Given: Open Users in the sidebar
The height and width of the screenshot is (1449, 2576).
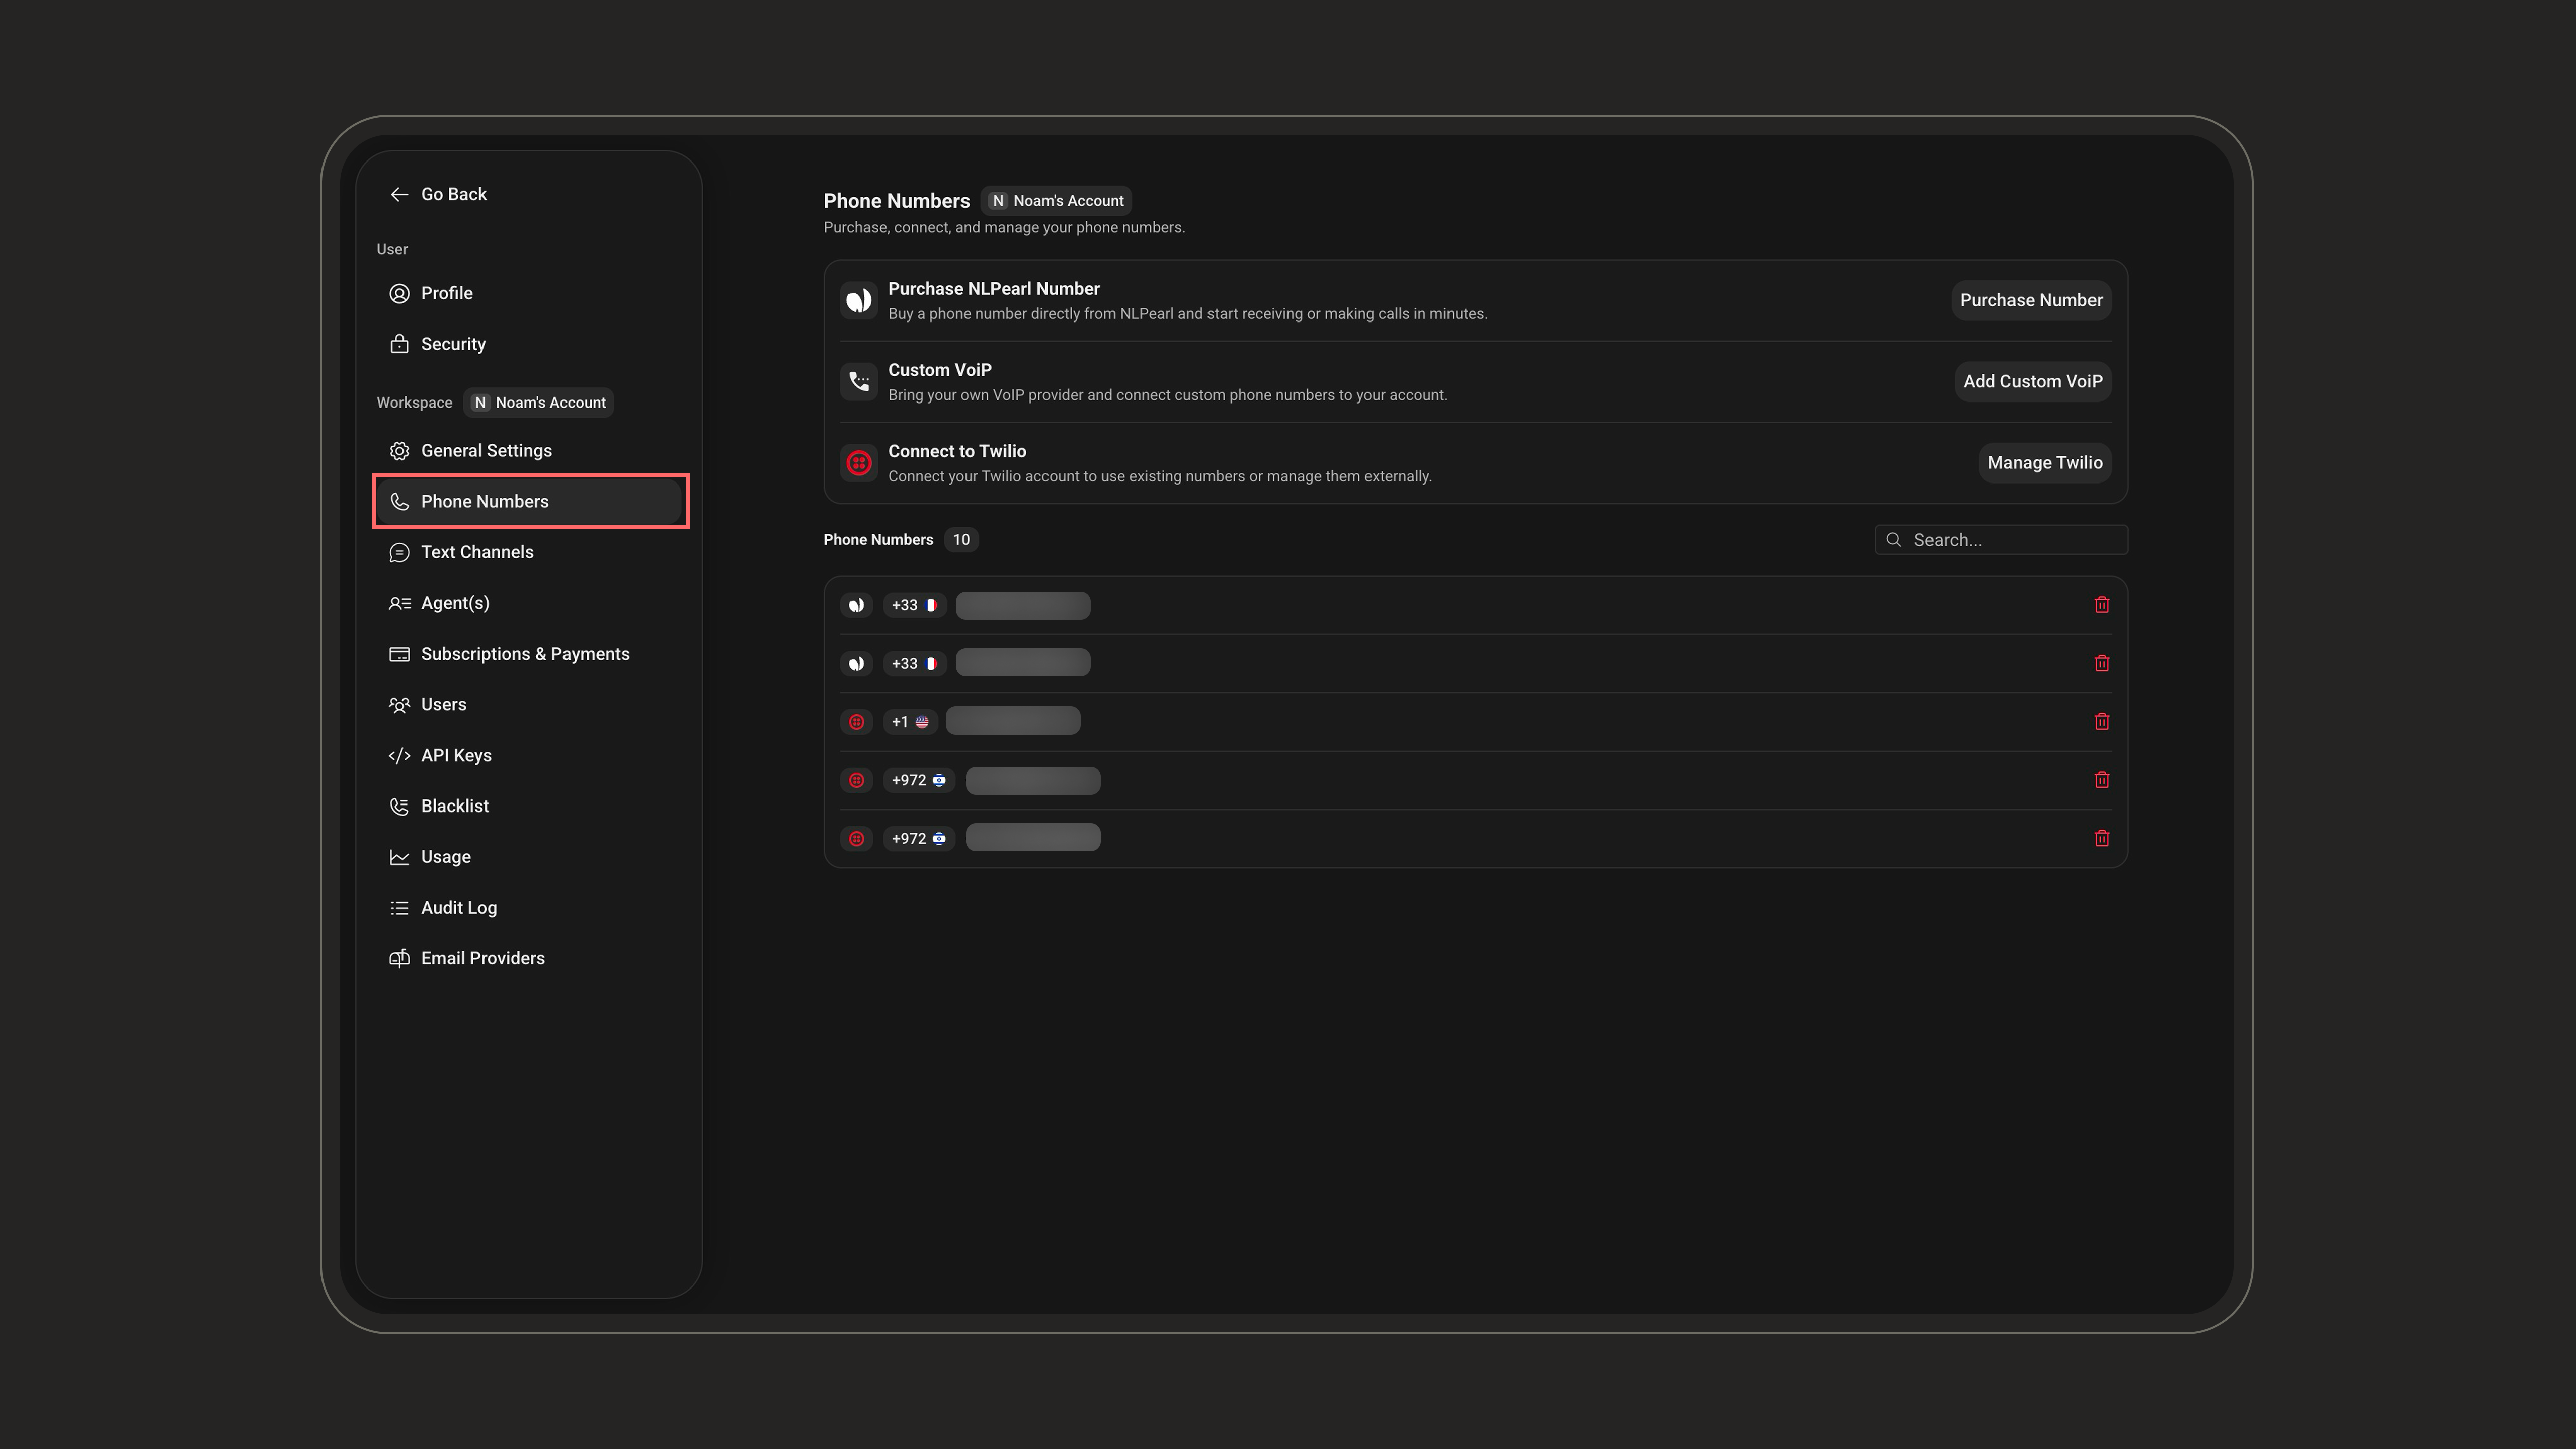Looking at the screenshot, I should tap(529, 704).
